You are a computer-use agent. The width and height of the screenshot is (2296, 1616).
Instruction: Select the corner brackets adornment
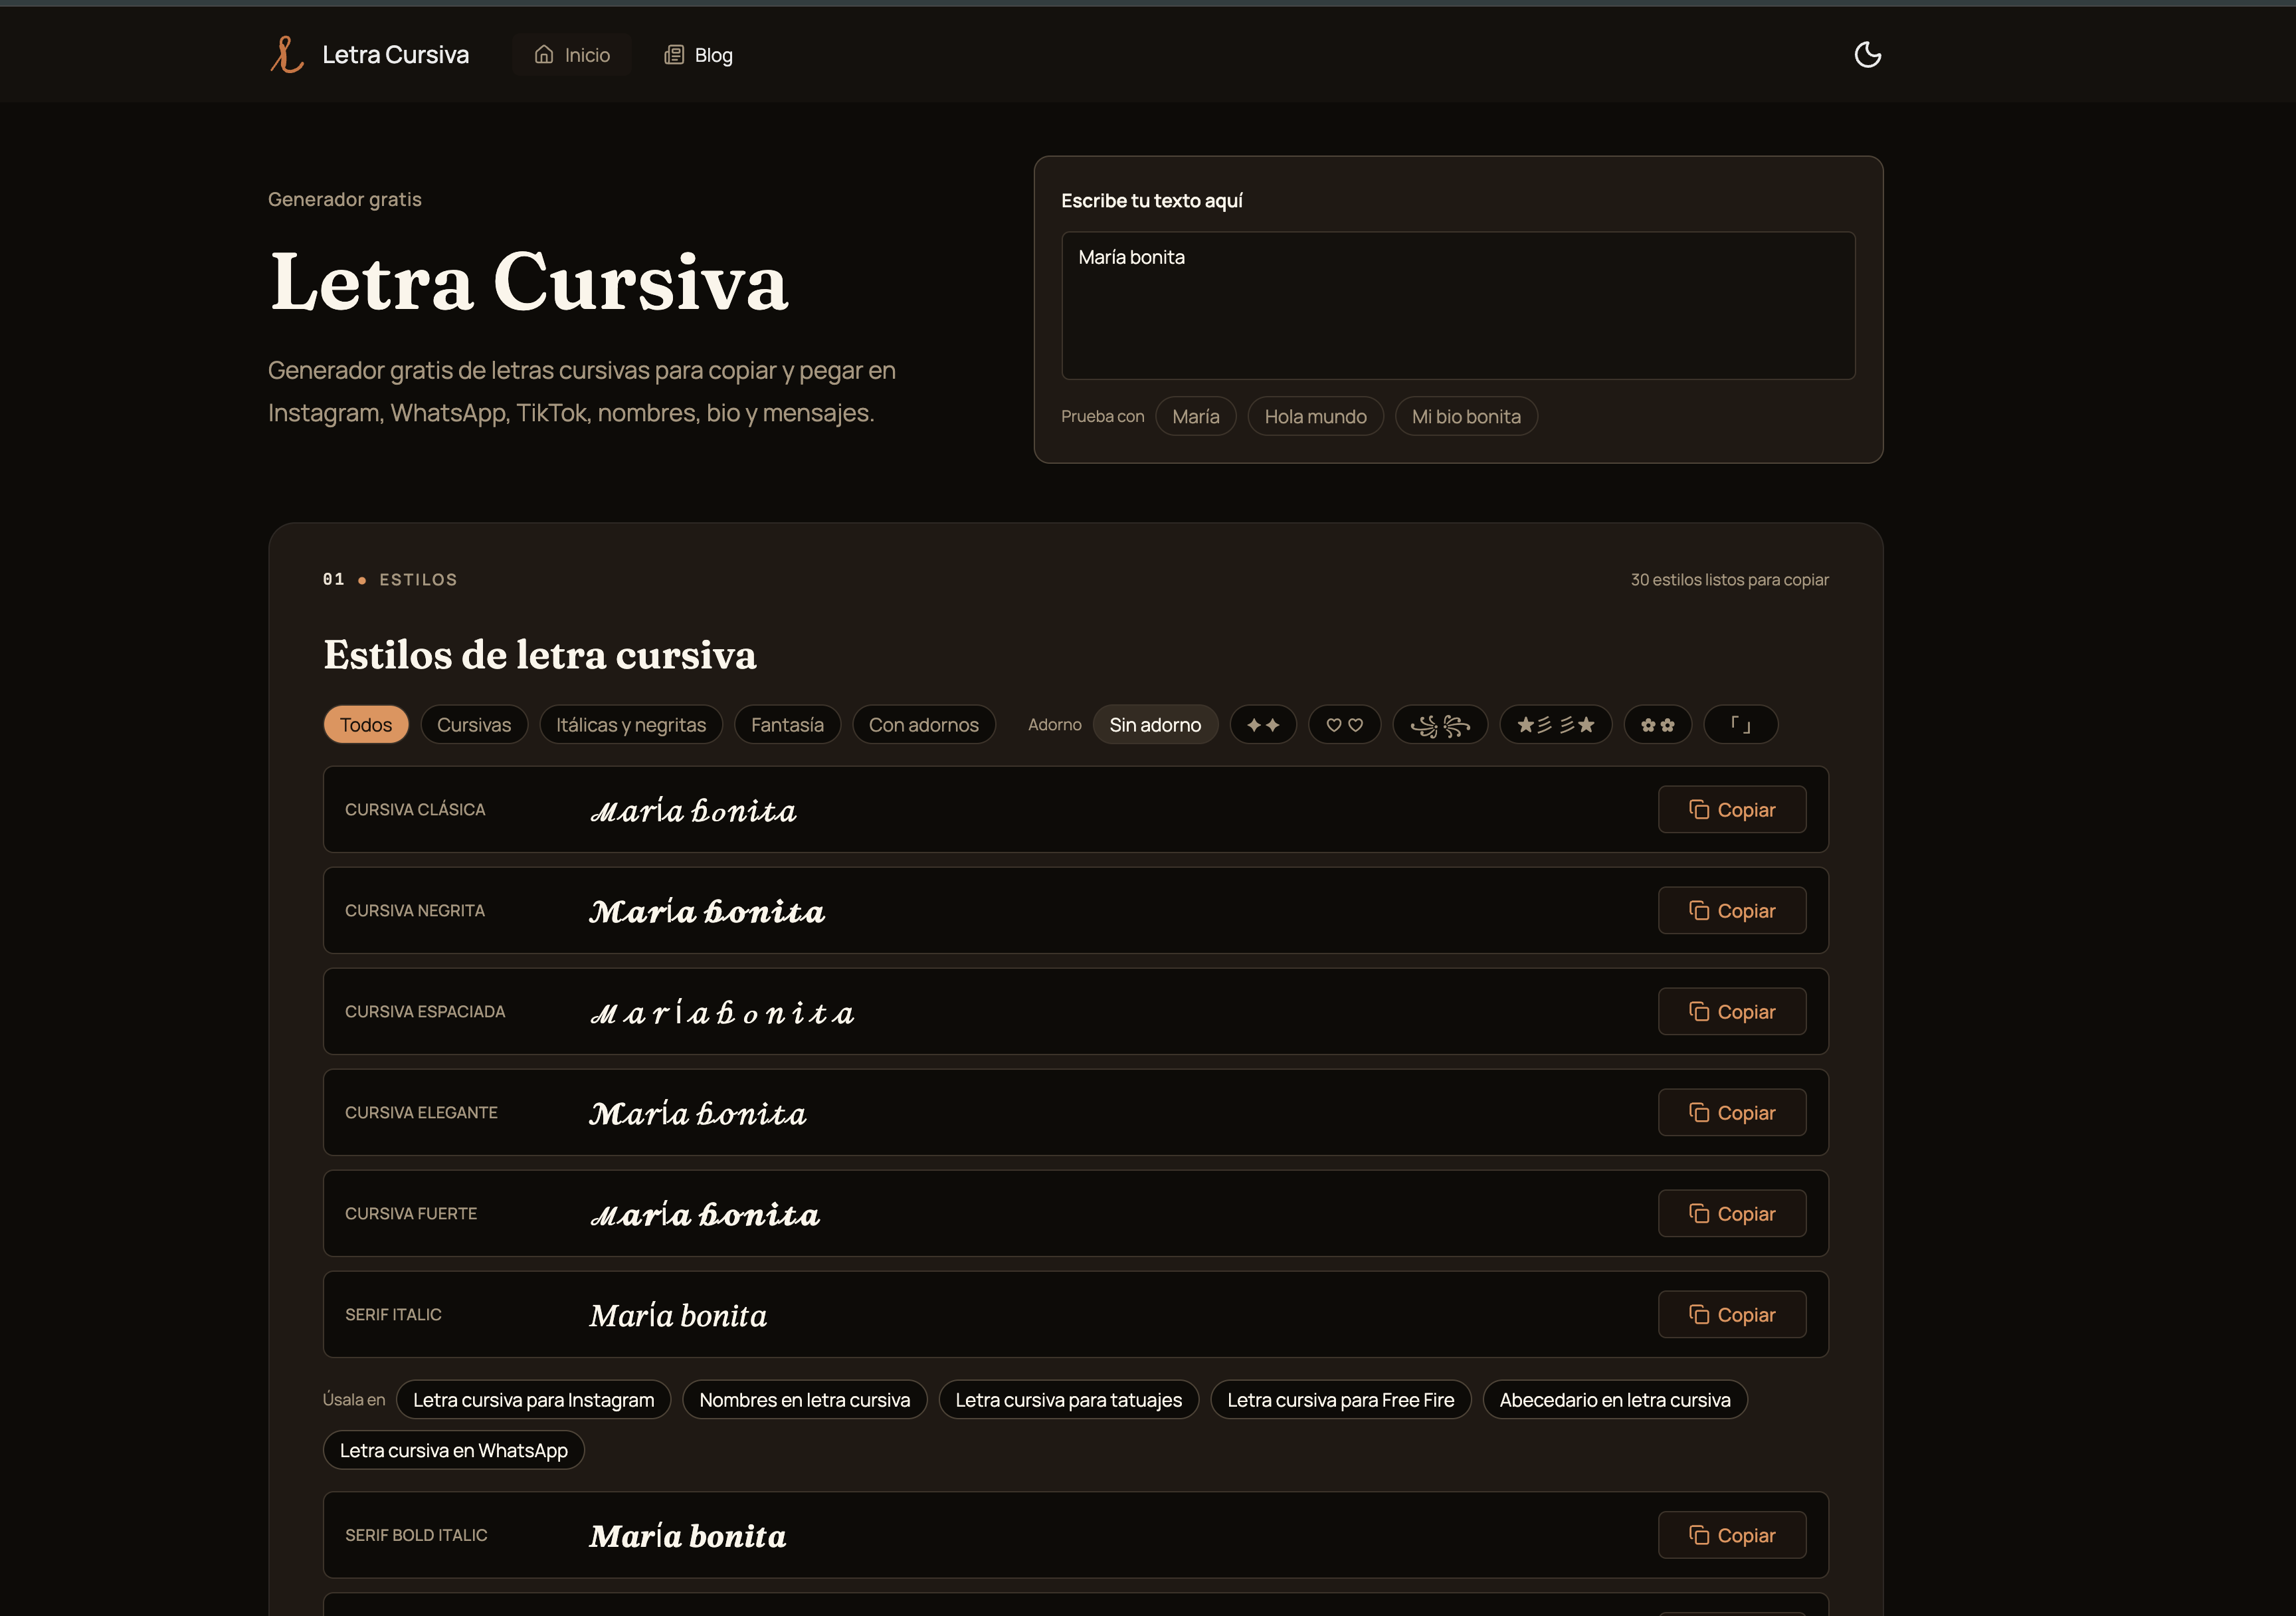1740,725
